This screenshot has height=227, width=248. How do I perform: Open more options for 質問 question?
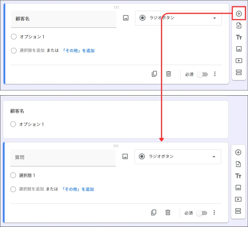(x=214, y=212)
